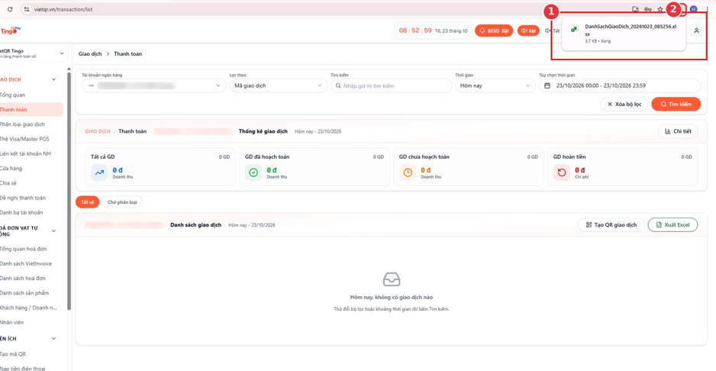
Task: Open the date range picker 23/10/2026
Action: point(620,85)
